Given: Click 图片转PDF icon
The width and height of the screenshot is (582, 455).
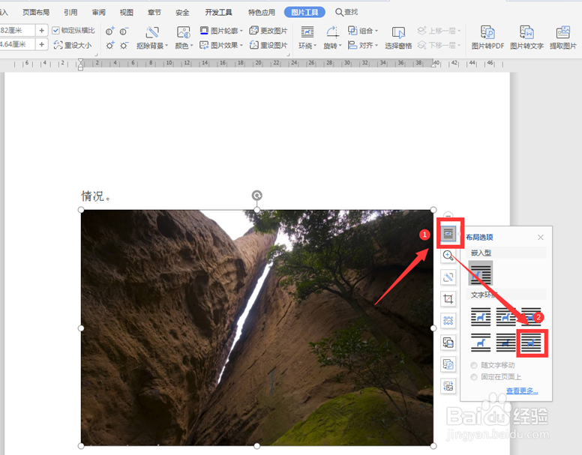Looking at the screenshot, I should point(487,33).
